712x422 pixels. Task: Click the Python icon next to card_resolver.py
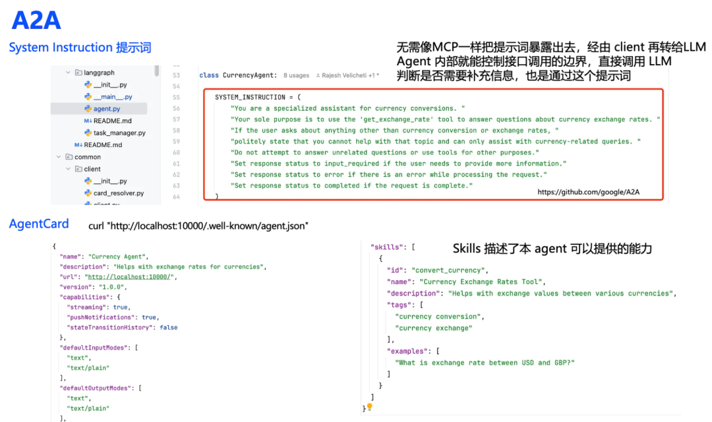[x=88, y=193]
